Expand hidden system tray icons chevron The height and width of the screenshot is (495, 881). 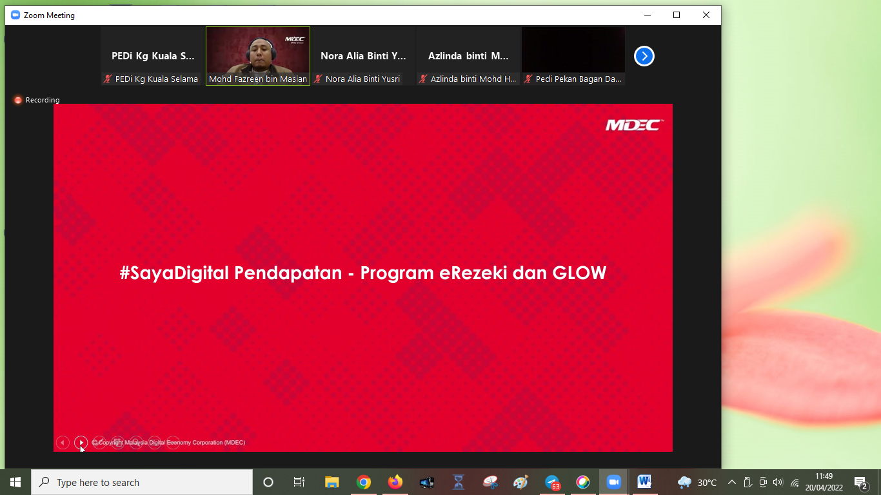point(732,482)
